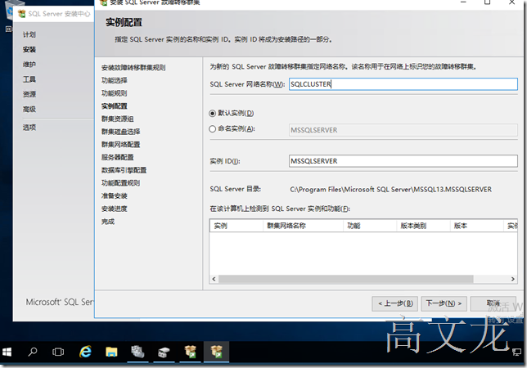Click the 安装故障转移群集规则 step

pyautogui.click(x=133, y=68)
